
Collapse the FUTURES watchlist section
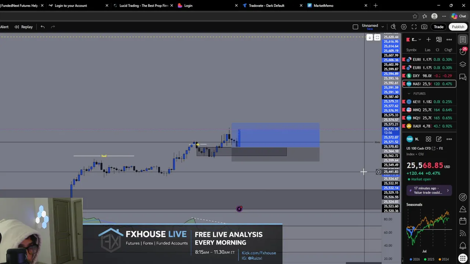(409, 93)
